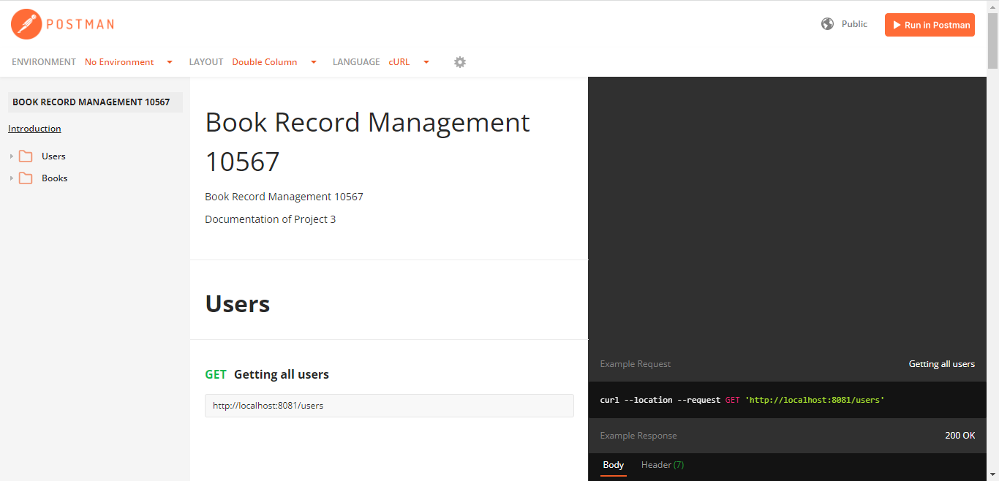Open the Double Column layout dropdown
This screenshot has height=481, width=999.
tap(274, 62)
